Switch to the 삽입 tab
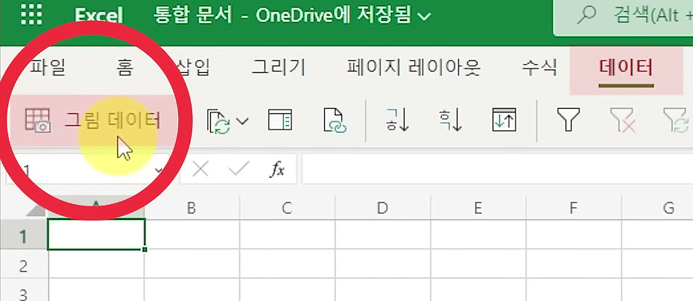 pos(194,69)
